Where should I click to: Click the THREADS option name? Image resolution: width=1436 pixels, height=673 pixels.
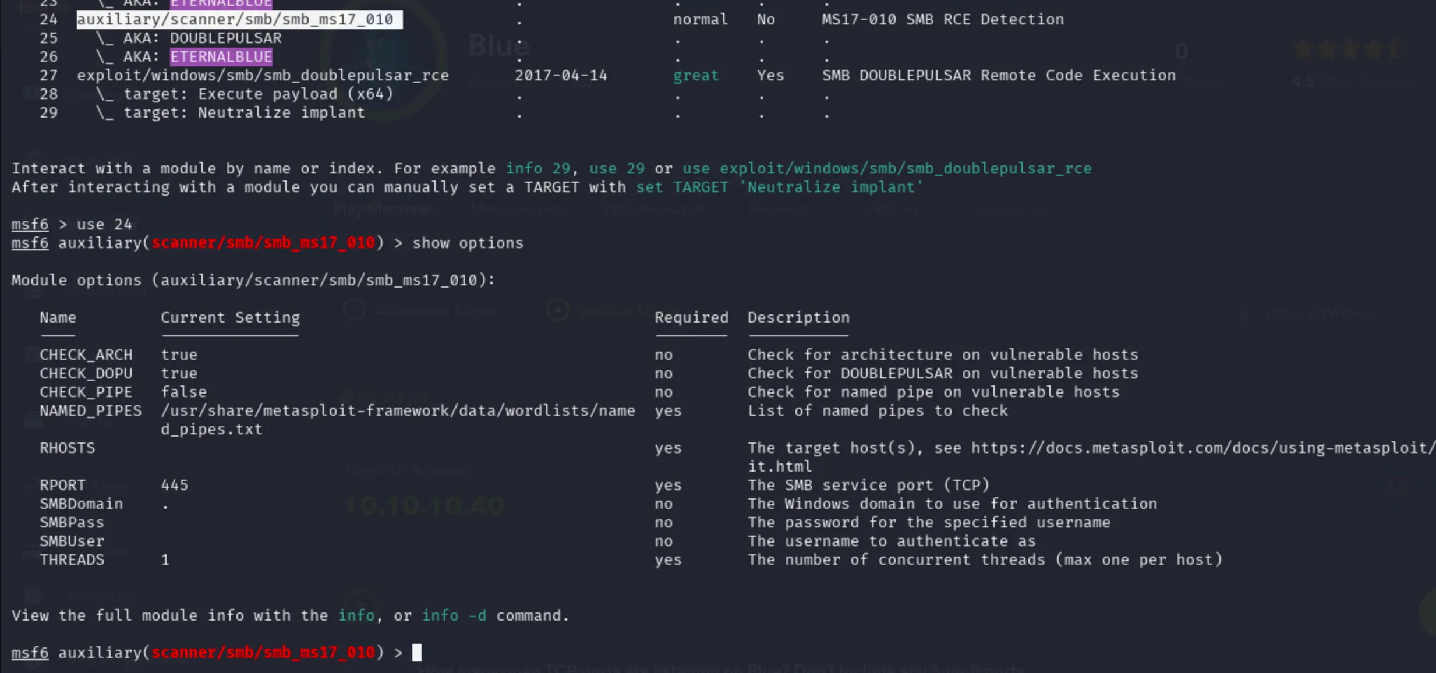point(72,560)
